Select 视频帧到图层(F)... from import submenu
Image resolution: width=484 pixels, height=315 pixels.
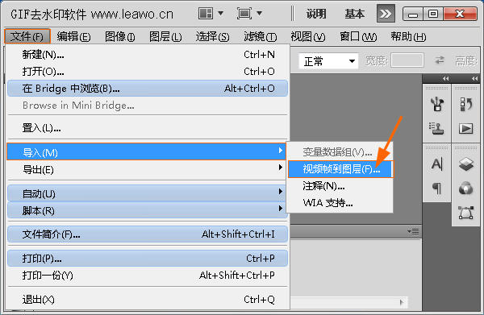[x=340, y=169]
